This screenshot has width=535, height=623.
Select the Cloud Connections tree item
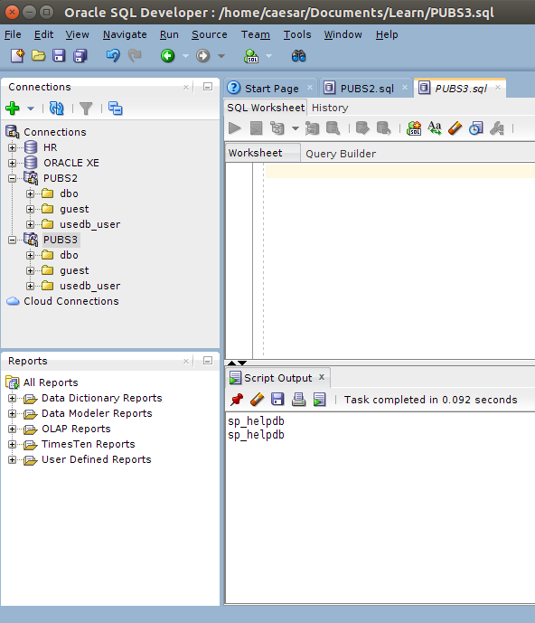point(71,301)
